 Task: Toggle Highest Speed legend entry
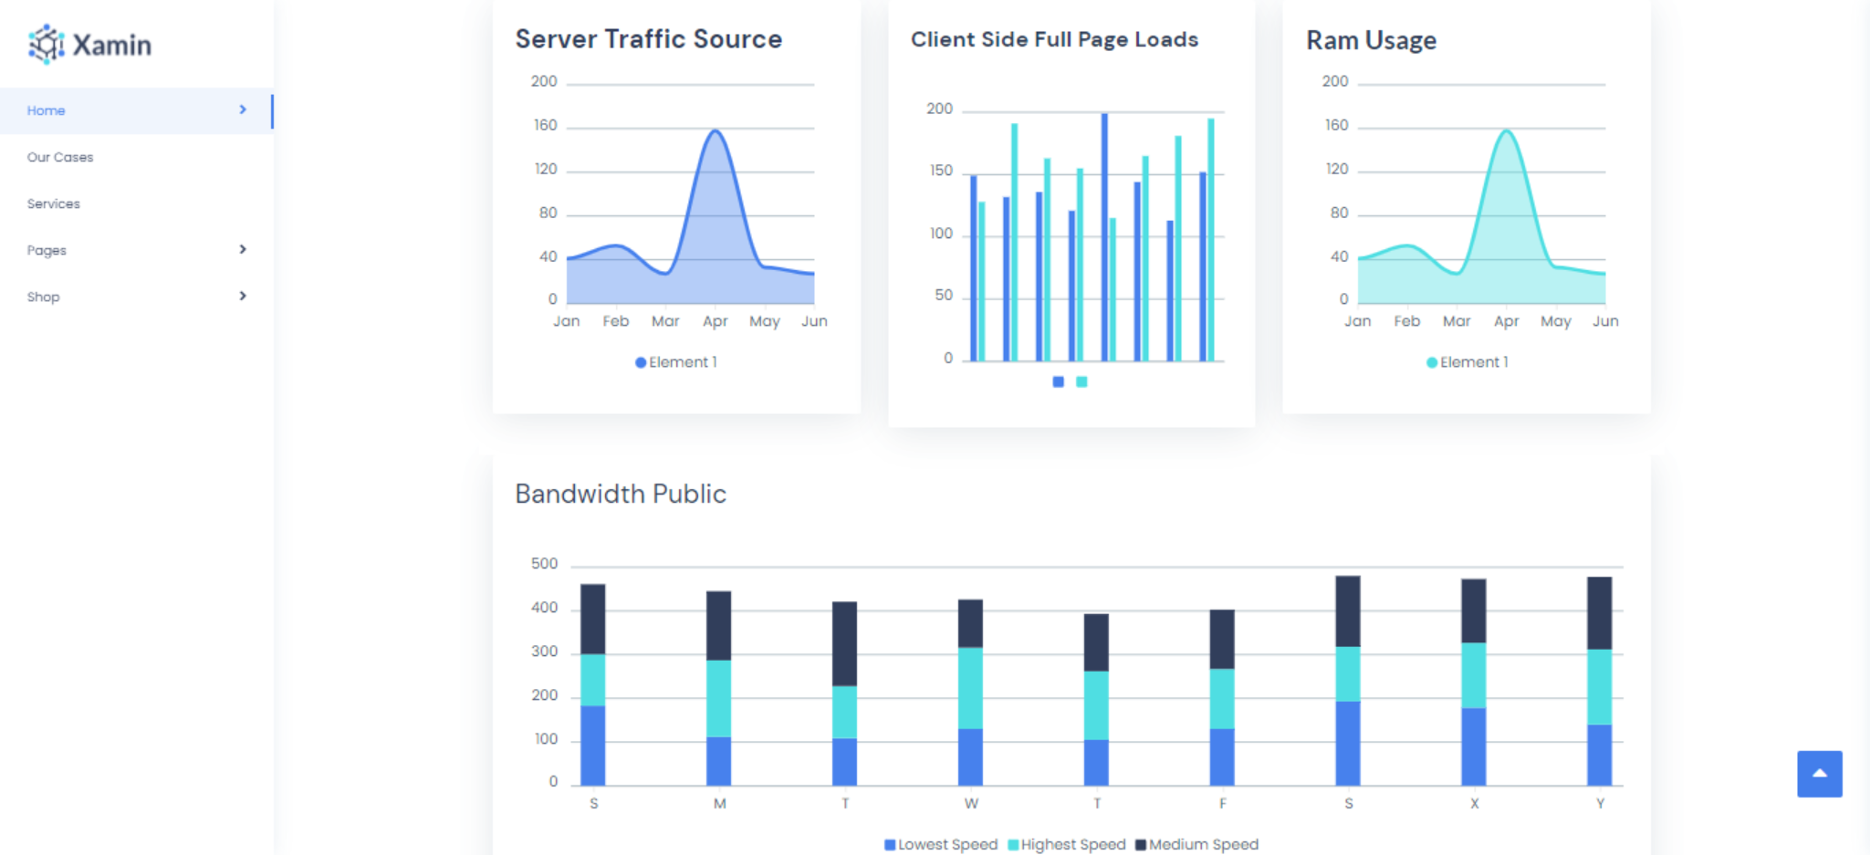(x=1067, y=845)
